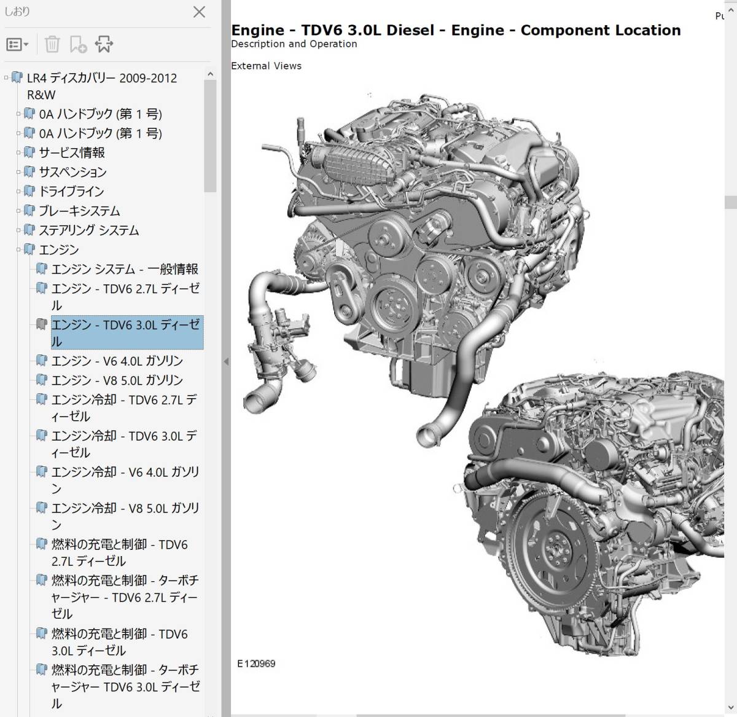This screenshot has width=737, height=717.
Task: Expand the サスペンション bookmark
Action: pyautogui.click(x=19, y=172)
